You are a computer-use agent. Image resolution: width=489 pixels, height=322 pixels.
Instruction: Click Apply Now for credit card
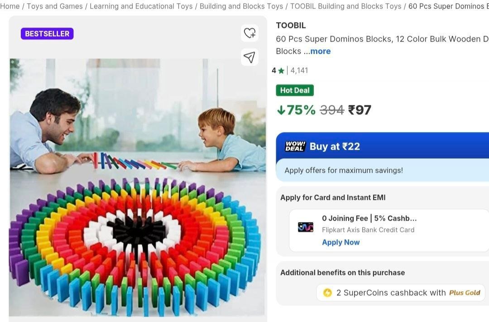point(340,242)
